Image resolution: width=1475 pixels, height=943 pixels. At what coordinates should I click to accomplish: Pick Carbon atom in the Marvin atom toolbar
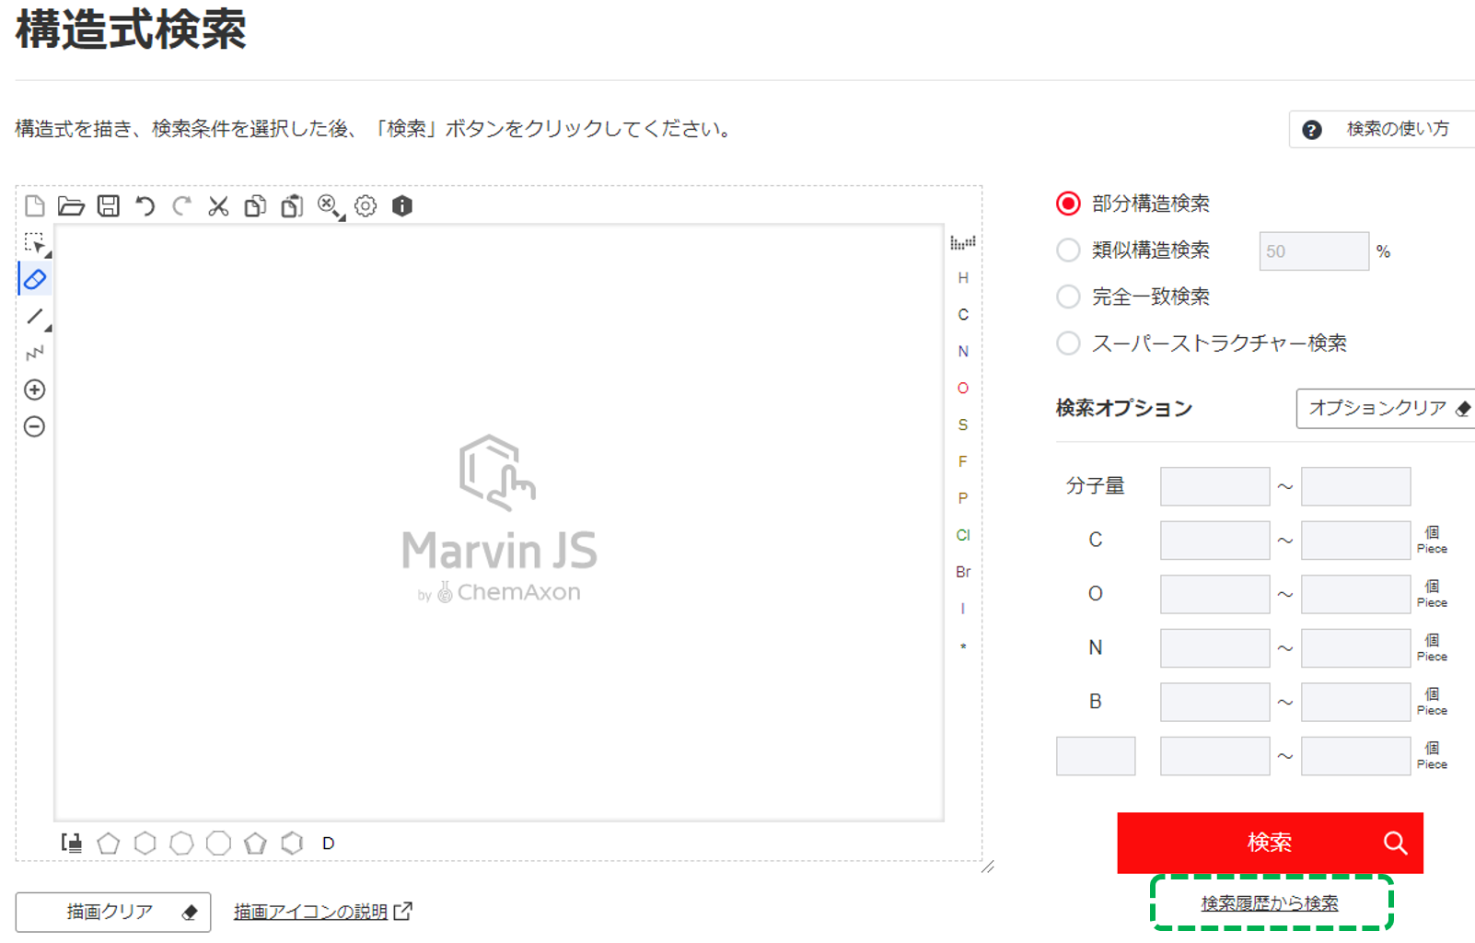[963, 315]
